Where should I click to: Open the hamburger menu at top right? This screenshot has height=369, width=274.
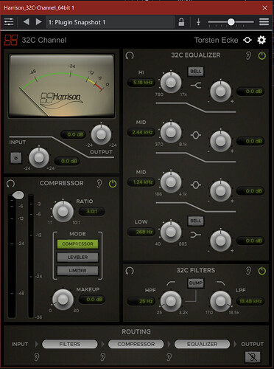(264, 22)
